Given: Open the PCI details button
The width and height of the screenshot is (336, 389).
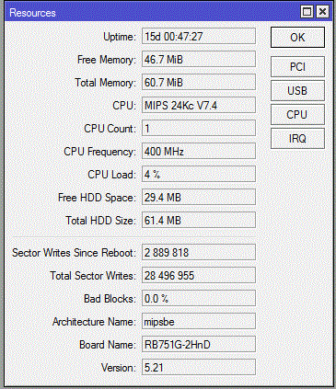Looking at the screenshot, I should click(297, 66).
